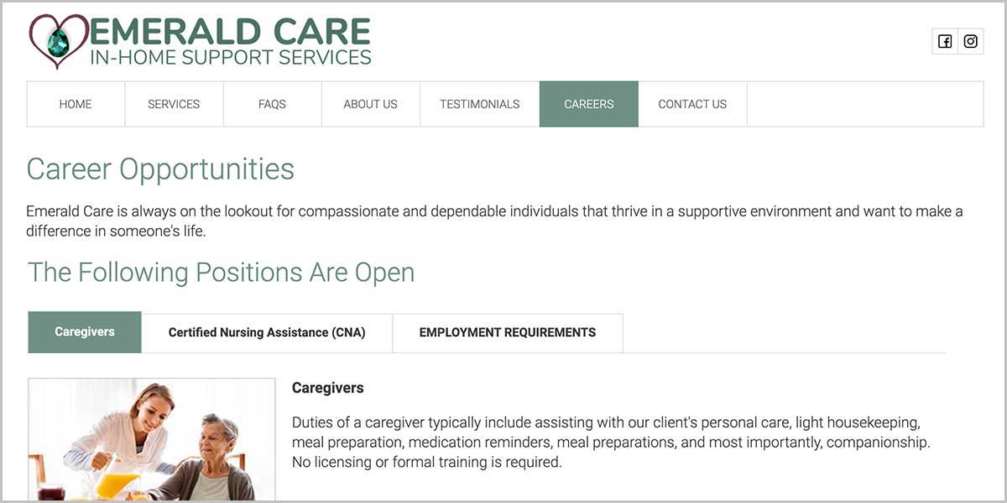1007x503 pixels.
Task: Click the bold Caregivers title beside the photo
Action: tap(328, 388)
